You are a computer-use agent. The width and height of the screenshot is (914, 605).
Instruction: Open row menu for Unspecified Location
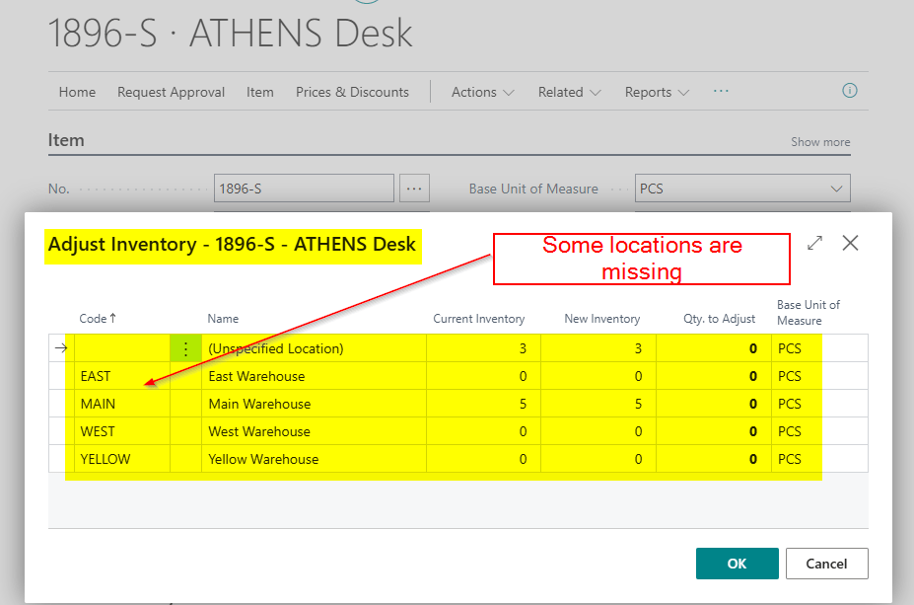[x=185, y=348]
